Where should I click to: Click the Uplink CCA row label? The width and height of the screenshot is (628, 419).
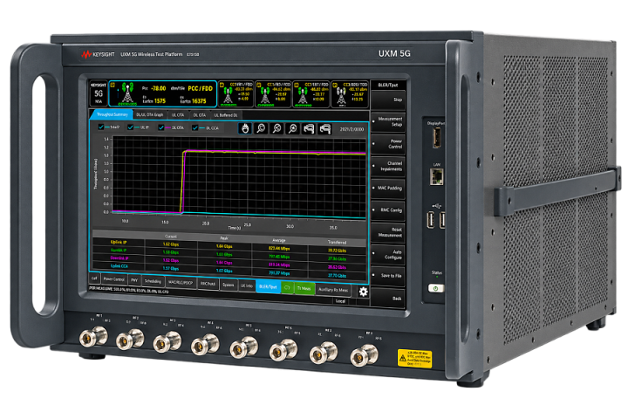click(x=119, y=266)
